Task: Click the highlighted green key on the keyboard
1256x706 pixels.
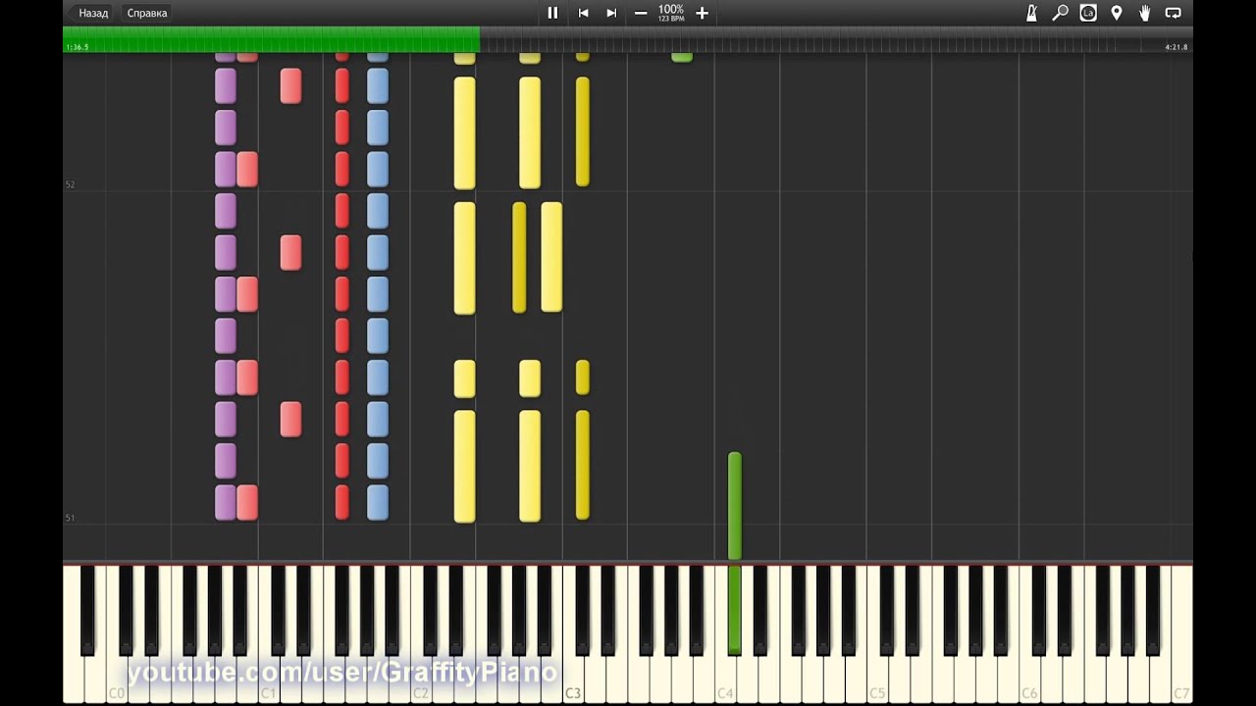Action: click(734, 608)
